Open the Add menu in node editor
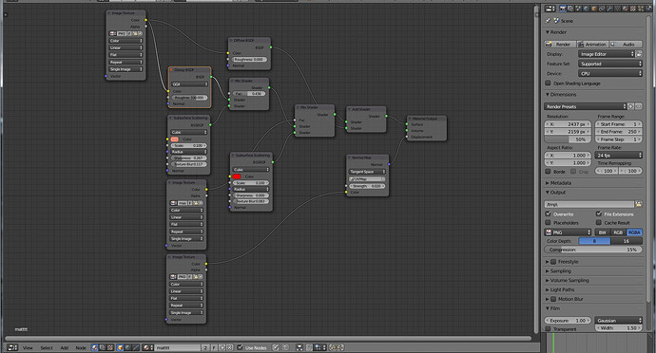656x353 pixels. [64, 347]
